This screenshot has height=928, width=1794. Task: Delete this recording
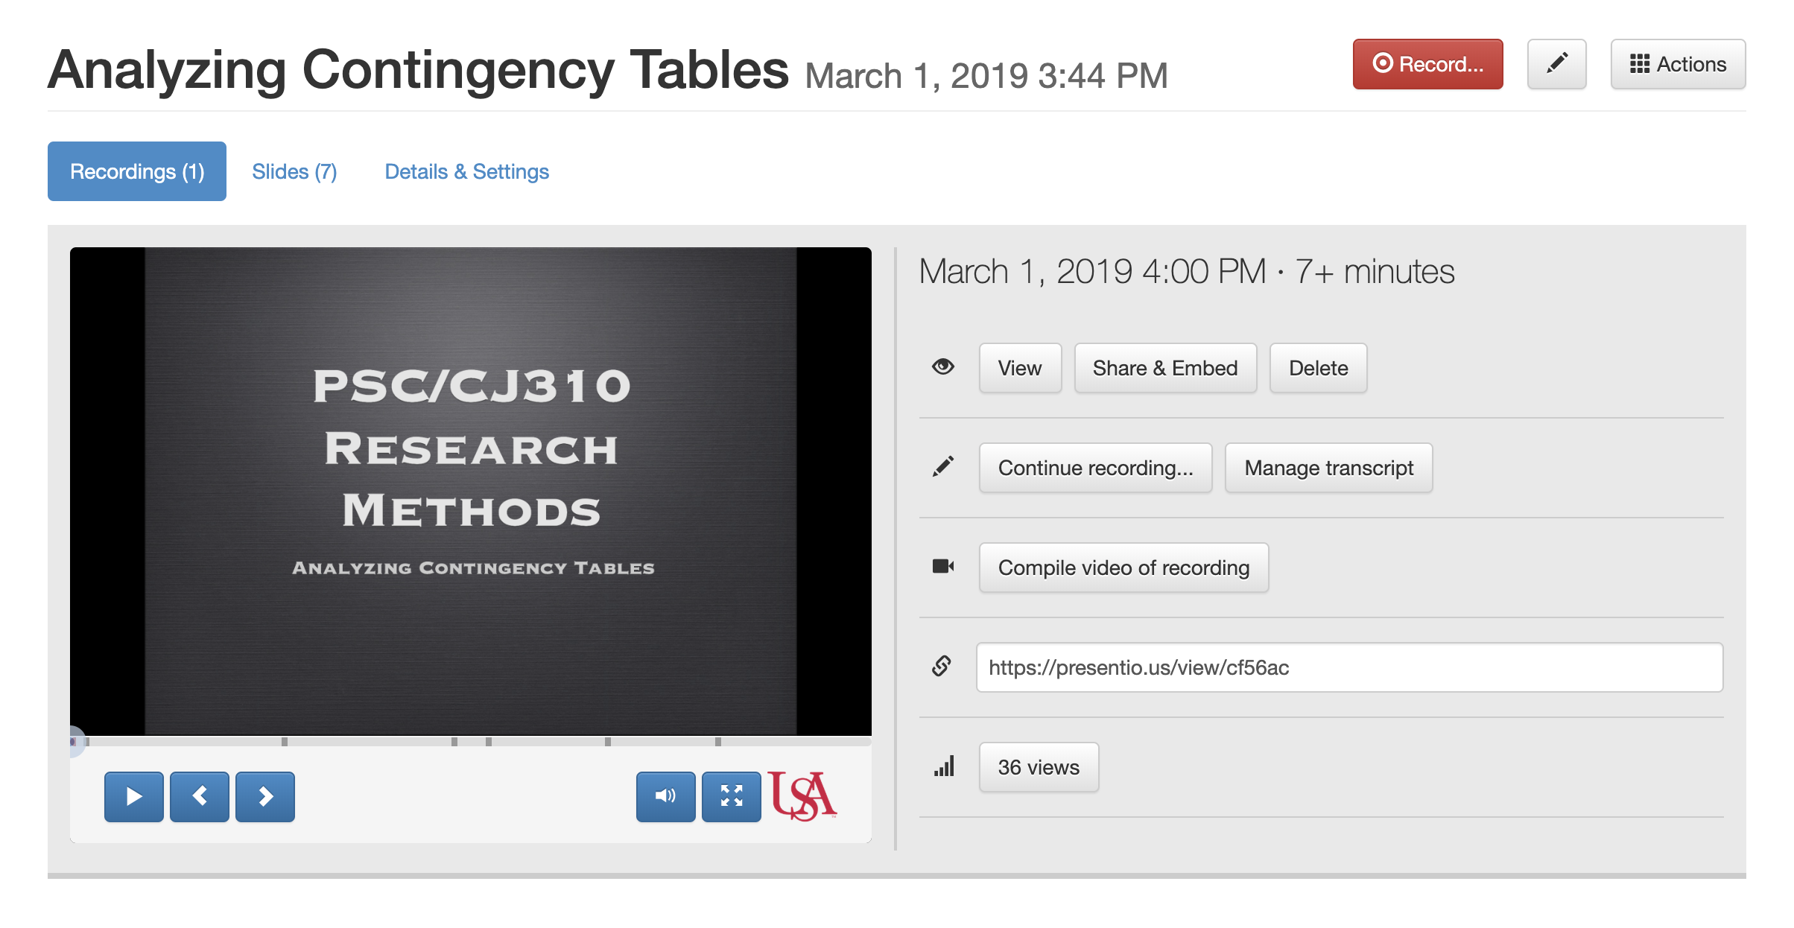point(1318,368)
